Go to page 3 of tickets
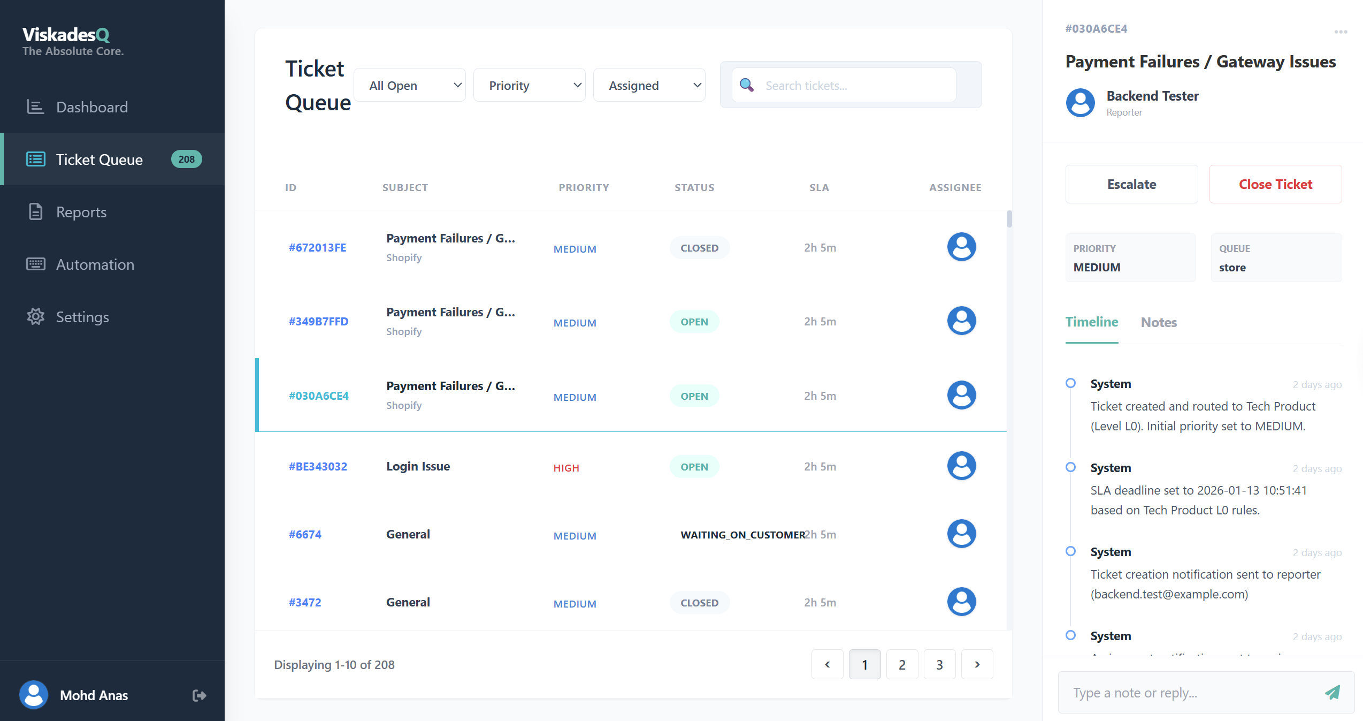The image size is (1363, 721). (x=939, y=664)
